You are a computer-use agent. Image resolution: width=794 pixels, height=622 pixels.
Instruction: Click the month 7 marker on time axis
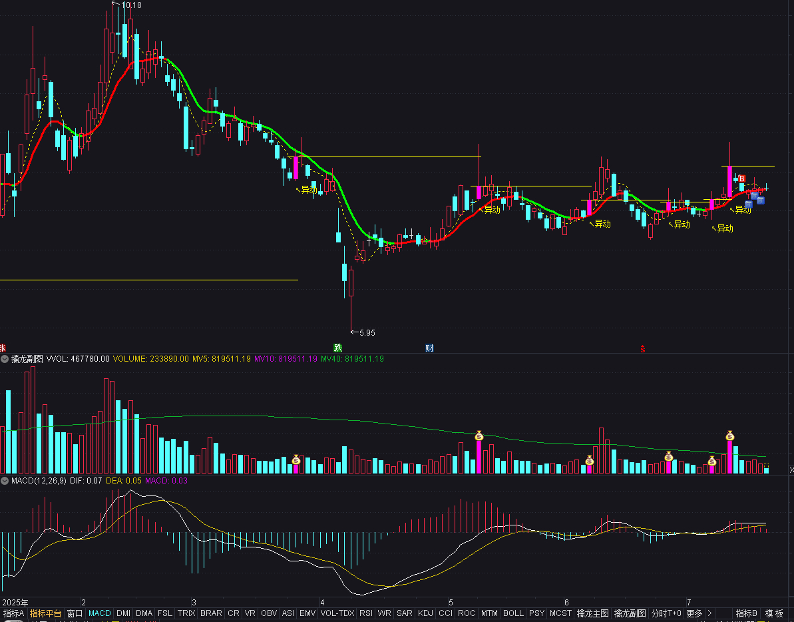pyautogui.click(x=690, y=602)
